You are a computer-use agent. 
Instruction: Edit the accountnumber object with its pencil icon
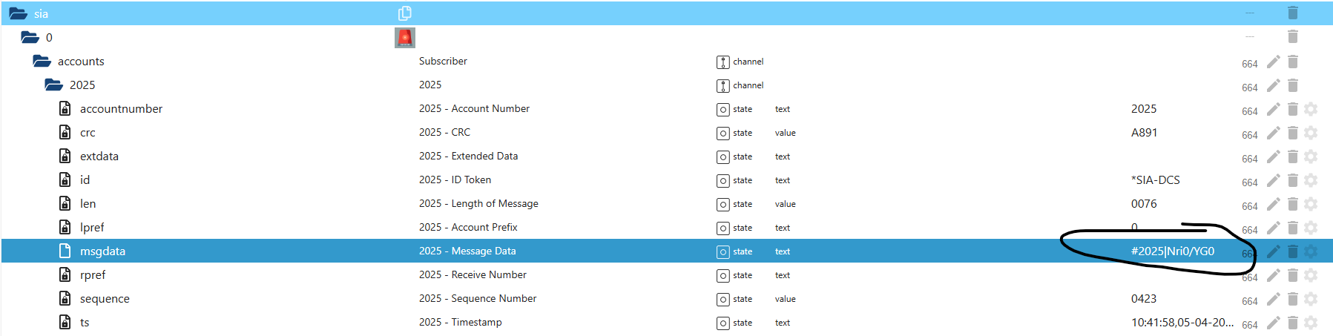(1273, 109)
